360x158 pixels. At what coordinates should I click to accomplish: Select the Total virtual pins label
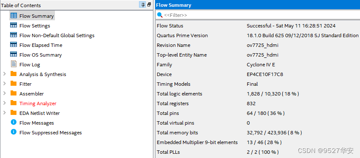pyautogui.click(x=175, y=123)
